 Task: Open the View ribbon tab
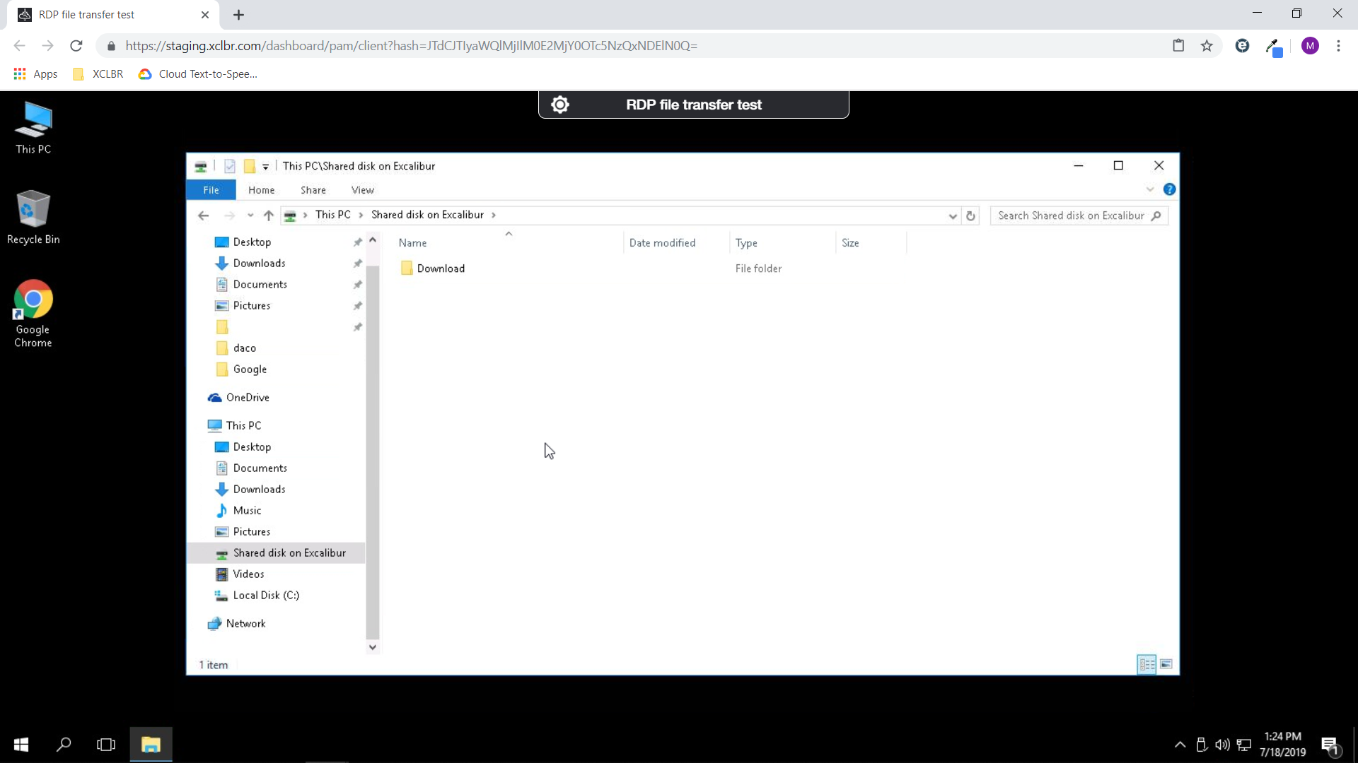(x=362, y=190)
